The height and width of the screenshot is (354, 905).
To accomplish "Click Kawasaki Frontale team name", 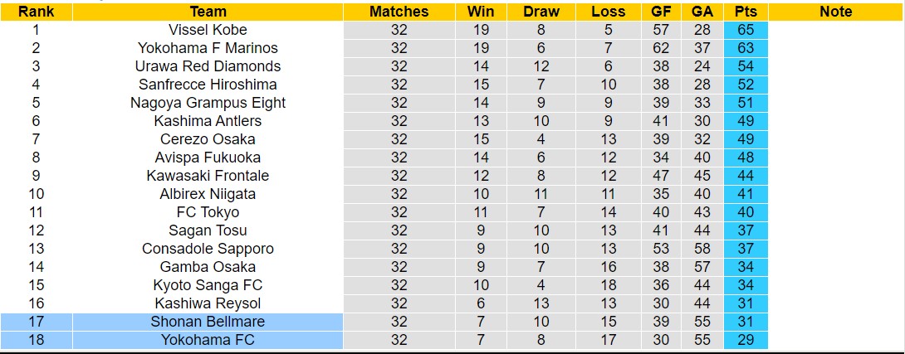I will coord(208,176).
